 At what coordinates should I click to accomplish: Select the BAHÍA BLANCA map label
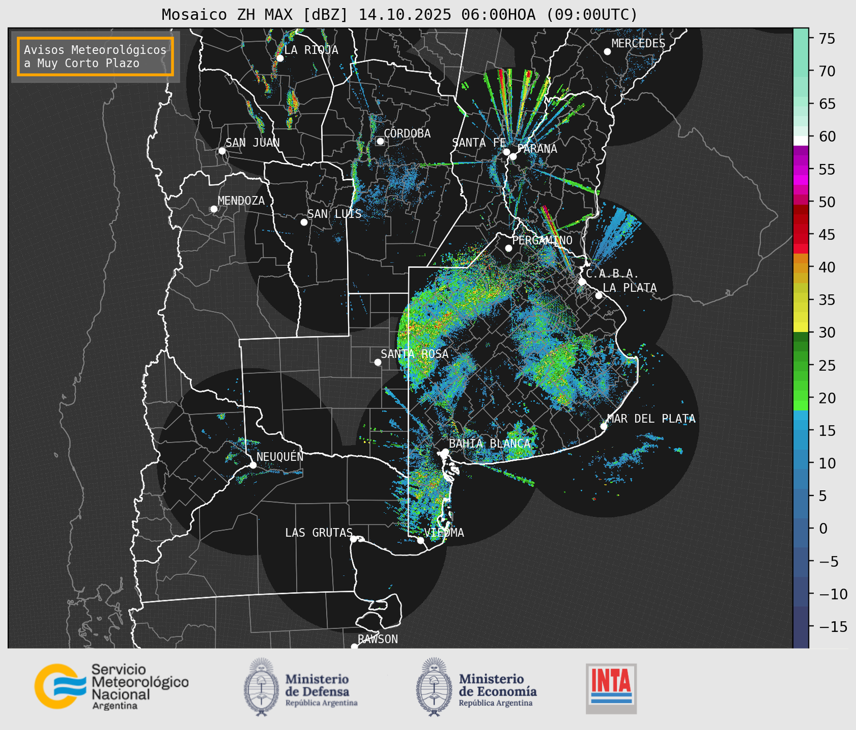(490, 444)
